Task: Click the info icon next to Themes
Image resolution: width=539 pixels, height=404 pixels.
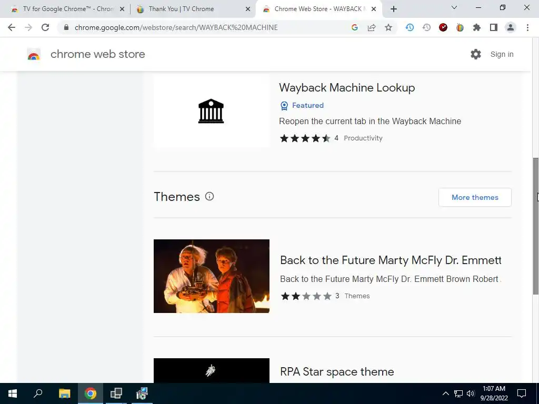Action: pos(209,196)
